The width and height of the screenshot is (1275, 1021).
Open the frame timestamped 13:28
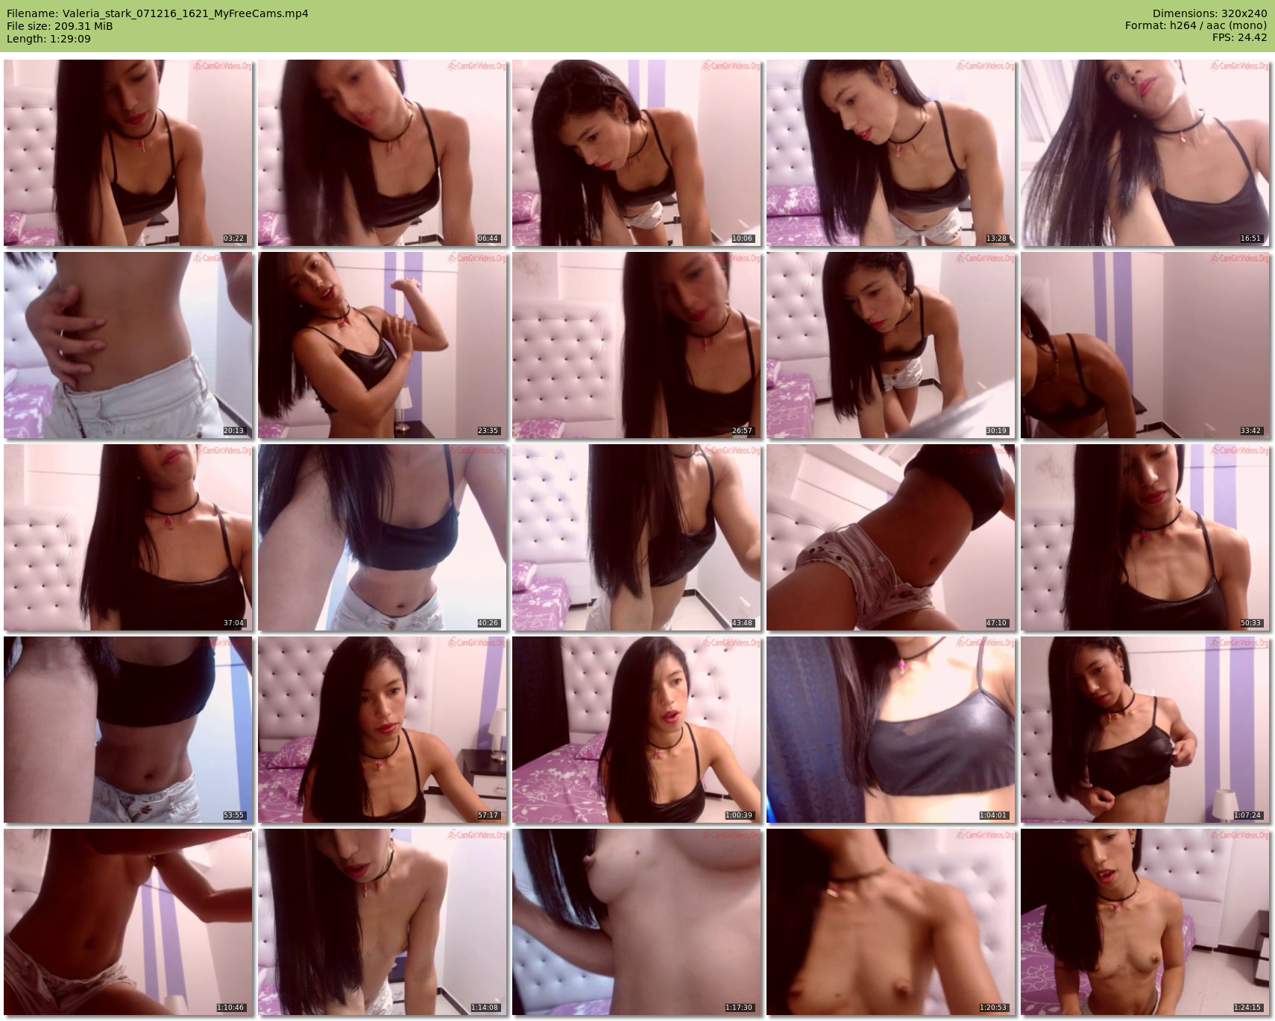click(x=891, y=153)
